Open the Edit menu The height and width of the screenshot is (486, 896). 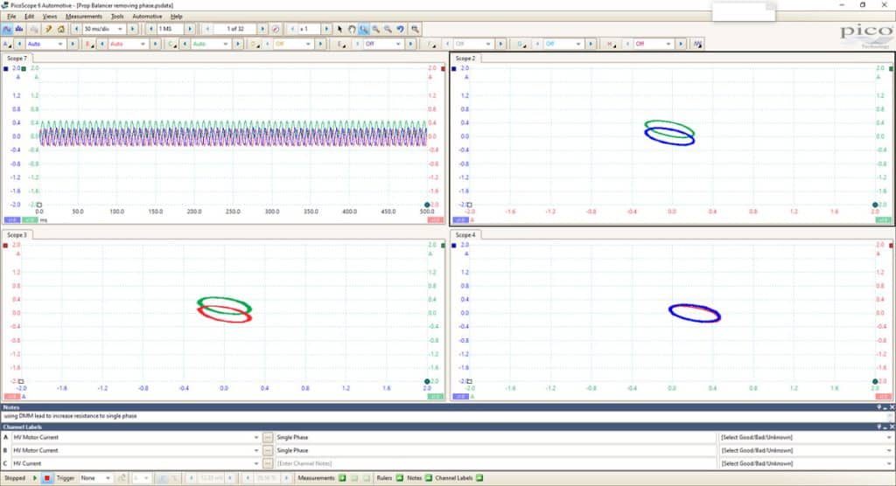[29, 17]
